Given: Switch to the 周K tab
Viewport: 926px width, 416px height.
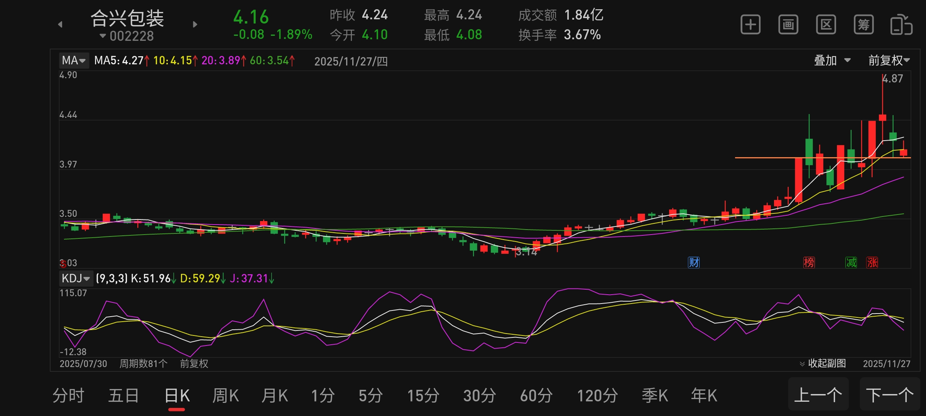Looking at the screenshot, I should pos(226,396).
